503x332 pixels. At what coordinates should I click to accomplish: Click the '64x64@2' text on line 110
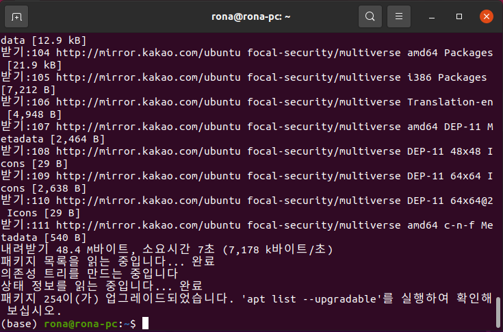pyautogui.click(x=472, y=201)
